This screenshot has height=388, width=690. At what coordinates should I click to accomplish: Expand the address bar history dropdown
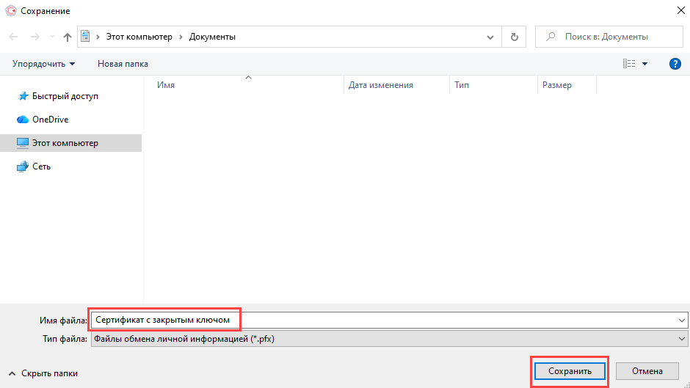point(490,37)
